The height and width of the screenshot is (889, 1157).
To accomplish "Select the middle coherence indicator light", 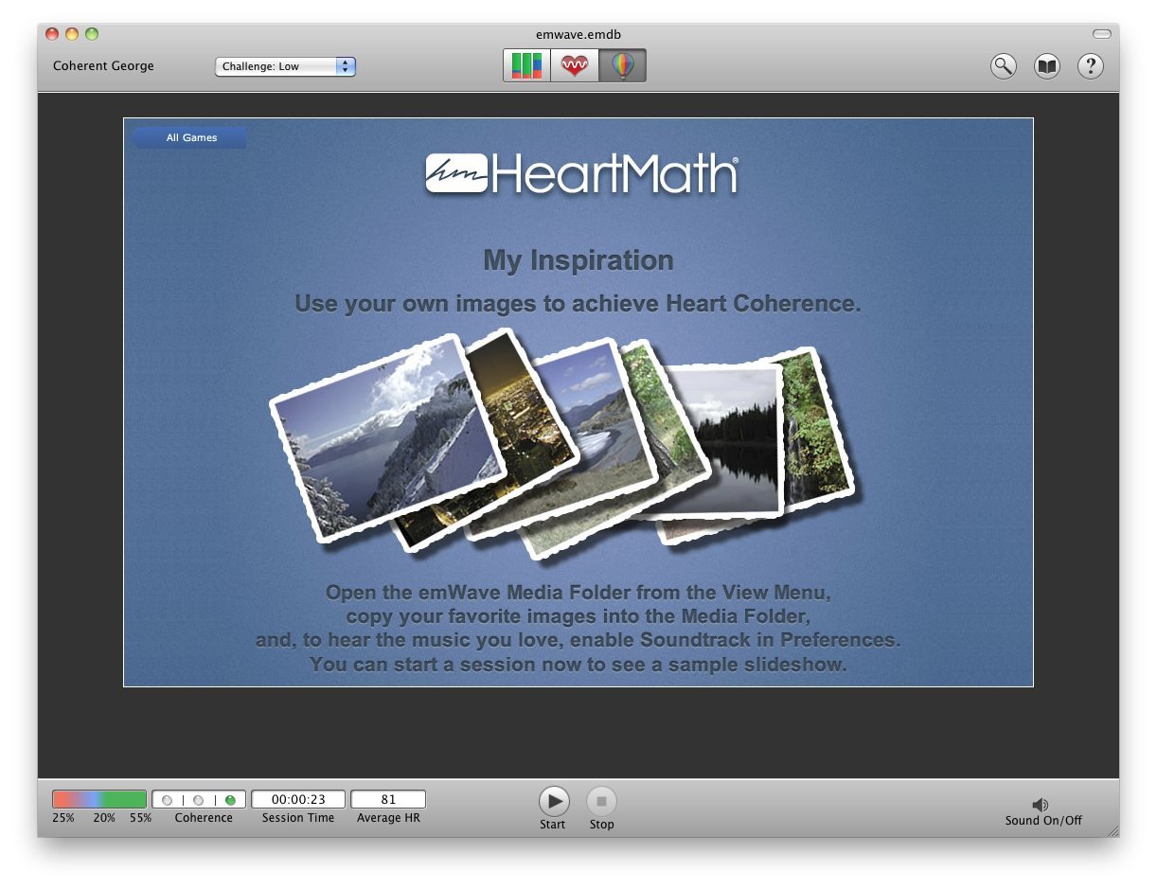I will 199,800.
